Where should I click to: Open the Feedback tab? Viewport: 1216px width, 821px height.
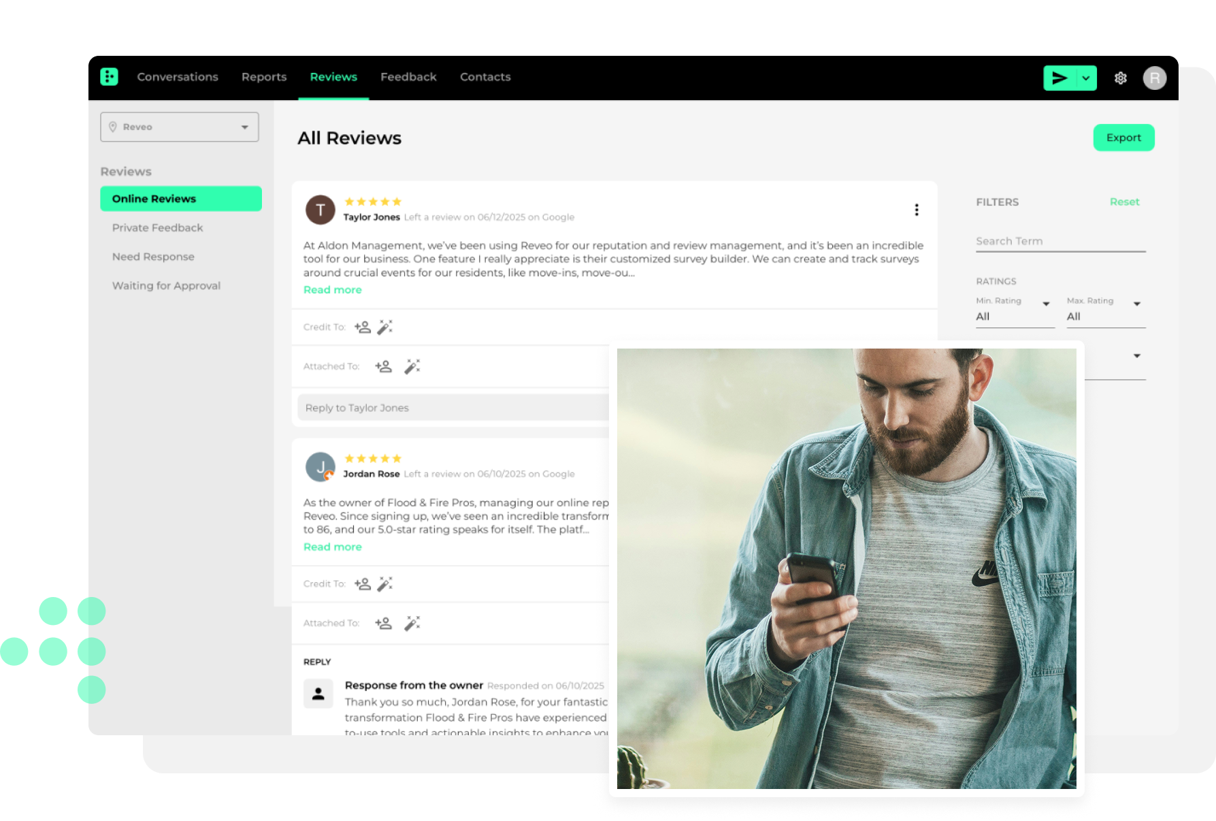[408, 77]
